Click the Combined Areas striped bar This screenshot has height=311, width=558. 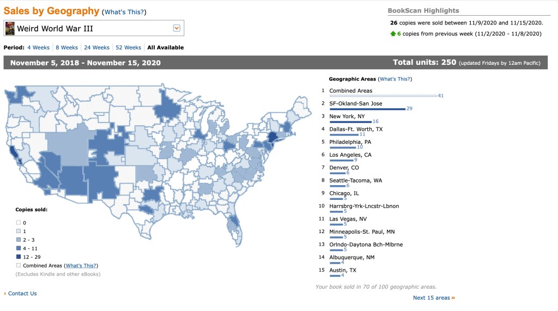383,96
